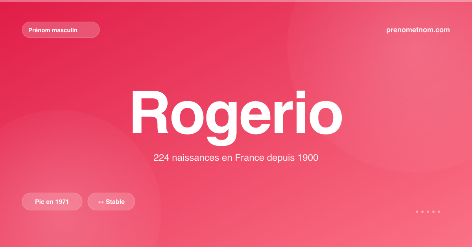Click the "Pic en 1971" pill
Screen dimensions: 472x247
52,202
